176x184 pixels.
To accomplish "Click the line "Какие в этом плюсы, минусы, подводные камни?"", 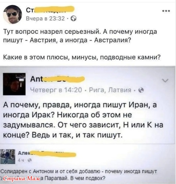I will pyautogui.click(x=82, y=57).
